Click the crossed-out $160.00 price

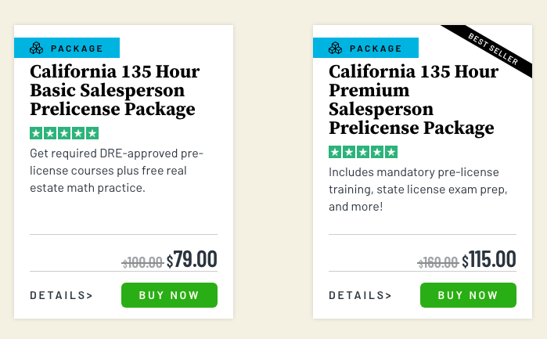click(x=438, y=263)
